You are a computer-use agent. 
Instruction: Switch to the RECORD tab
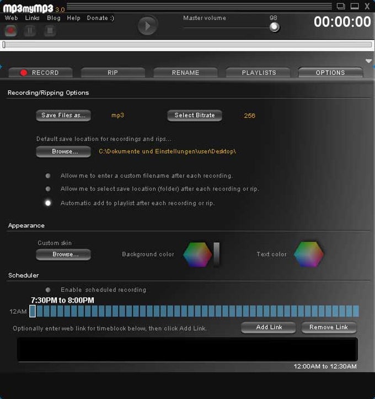pyautogui.click(x=41, y=73)
